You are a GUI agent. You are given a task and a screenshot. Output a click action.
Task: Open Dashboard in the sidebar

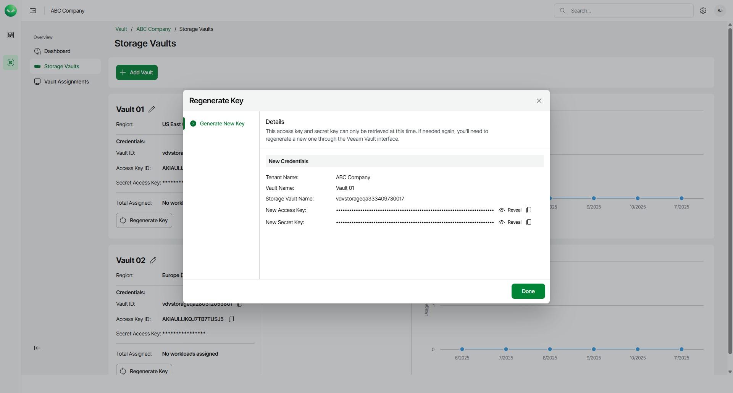pos(57,51)
